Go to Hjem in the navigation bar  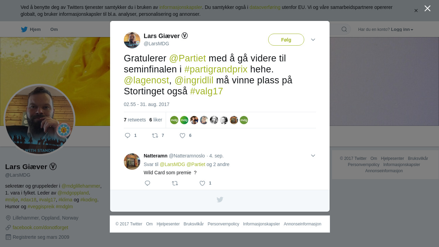(x=35, y=30)
